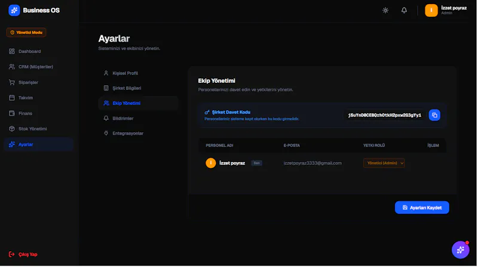478x268 pixels.
Task: Switch to Bildirimler settings tab
Action: coord(139,119)
